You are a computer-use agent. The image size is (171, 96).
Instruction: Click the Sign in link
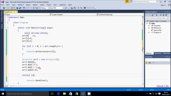163,5
